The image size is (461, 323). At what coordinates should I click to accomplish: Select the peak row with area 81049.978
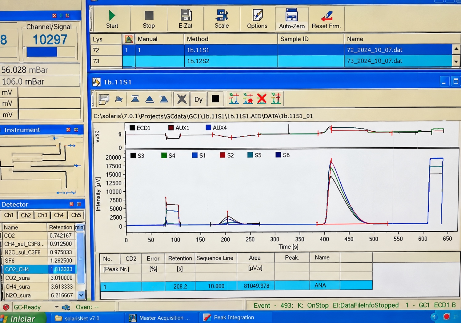tap(236, 286)
